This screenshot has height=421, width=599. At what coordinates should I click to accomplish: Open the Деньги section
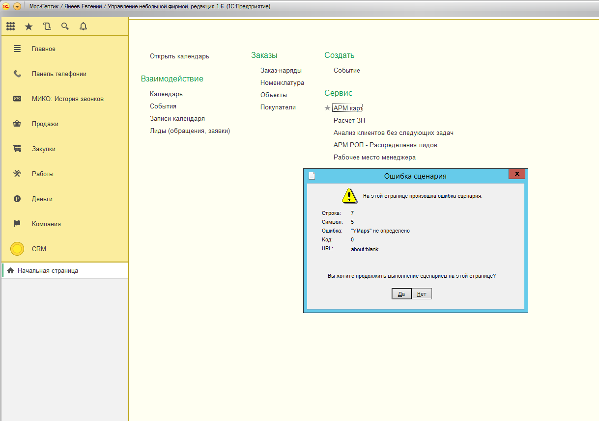point(42,199)
